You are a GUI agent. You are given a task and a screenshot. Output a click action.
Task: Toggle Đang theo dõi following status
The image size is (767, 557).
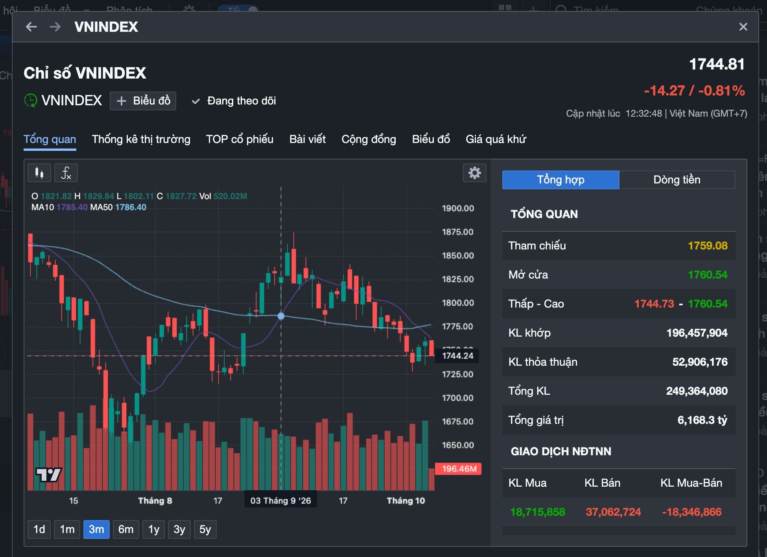click(x=234, y=101)
